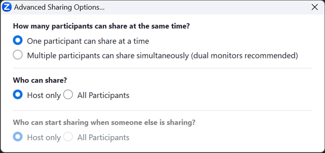The height and width of the screenshot is (153, 325).
Task: Click the dimmed 'Host only' label in the last section
Action: click(x=44, y=137)
